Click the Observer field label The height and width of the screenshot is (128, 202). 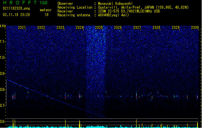pos(65,4)
